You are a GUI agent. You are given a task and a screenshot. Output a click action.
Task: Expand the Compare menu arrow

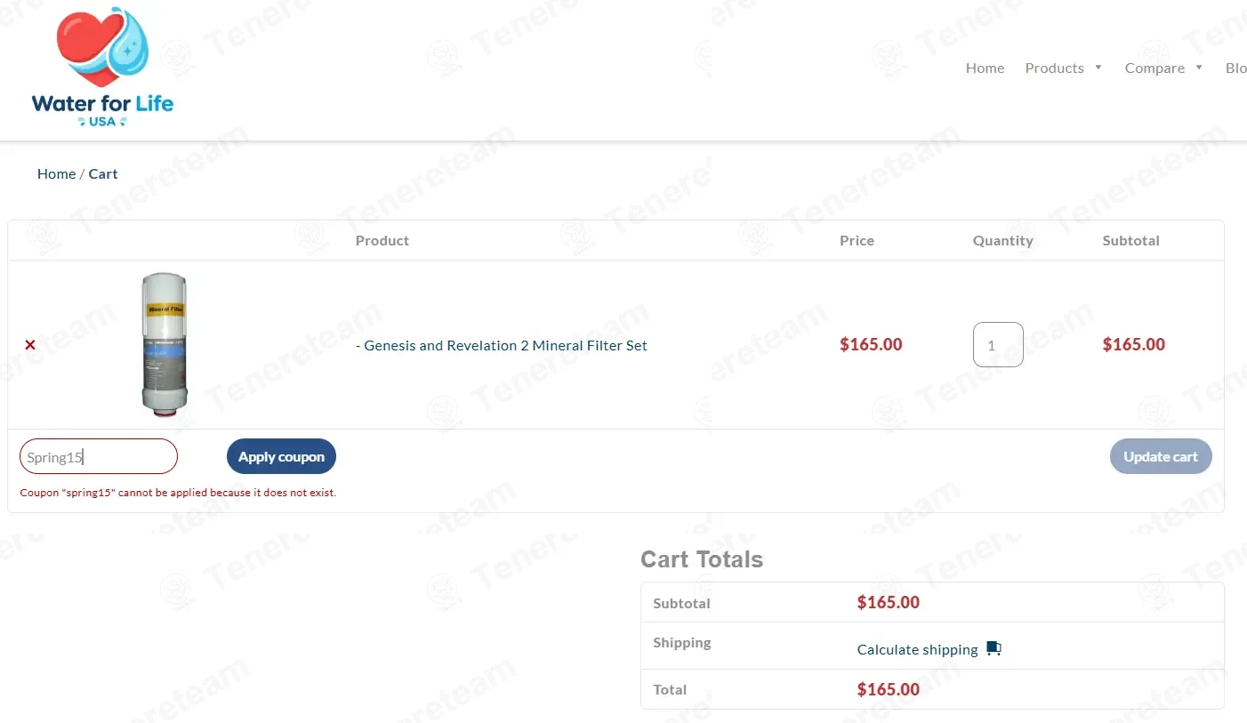(1199, 68)
